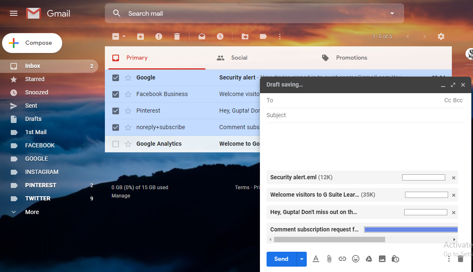Attach files with the paperclip icon

[x=329, y=259]
